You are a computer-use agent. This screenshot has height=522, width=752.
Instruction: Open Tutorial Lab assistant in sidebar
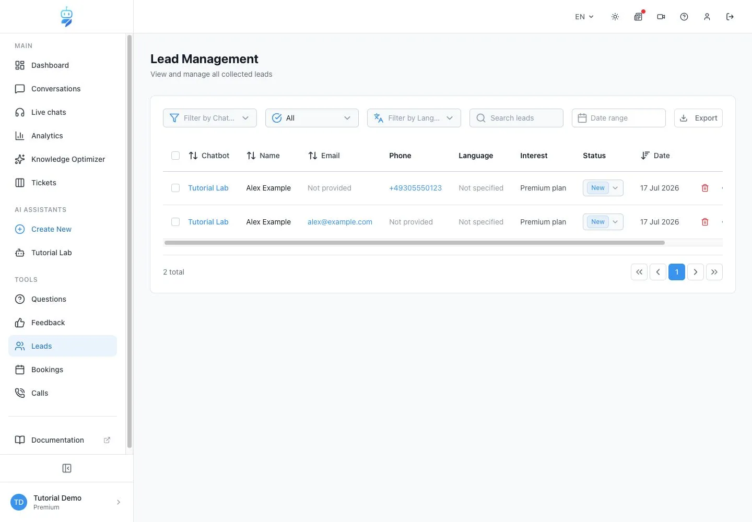(63, 253)
